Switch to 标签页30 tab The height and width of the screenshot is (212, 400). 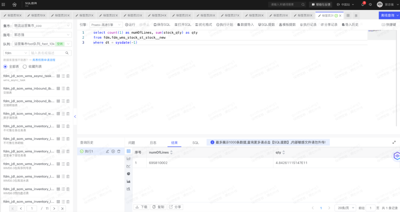pyautogui.click(x=303, y=16)
